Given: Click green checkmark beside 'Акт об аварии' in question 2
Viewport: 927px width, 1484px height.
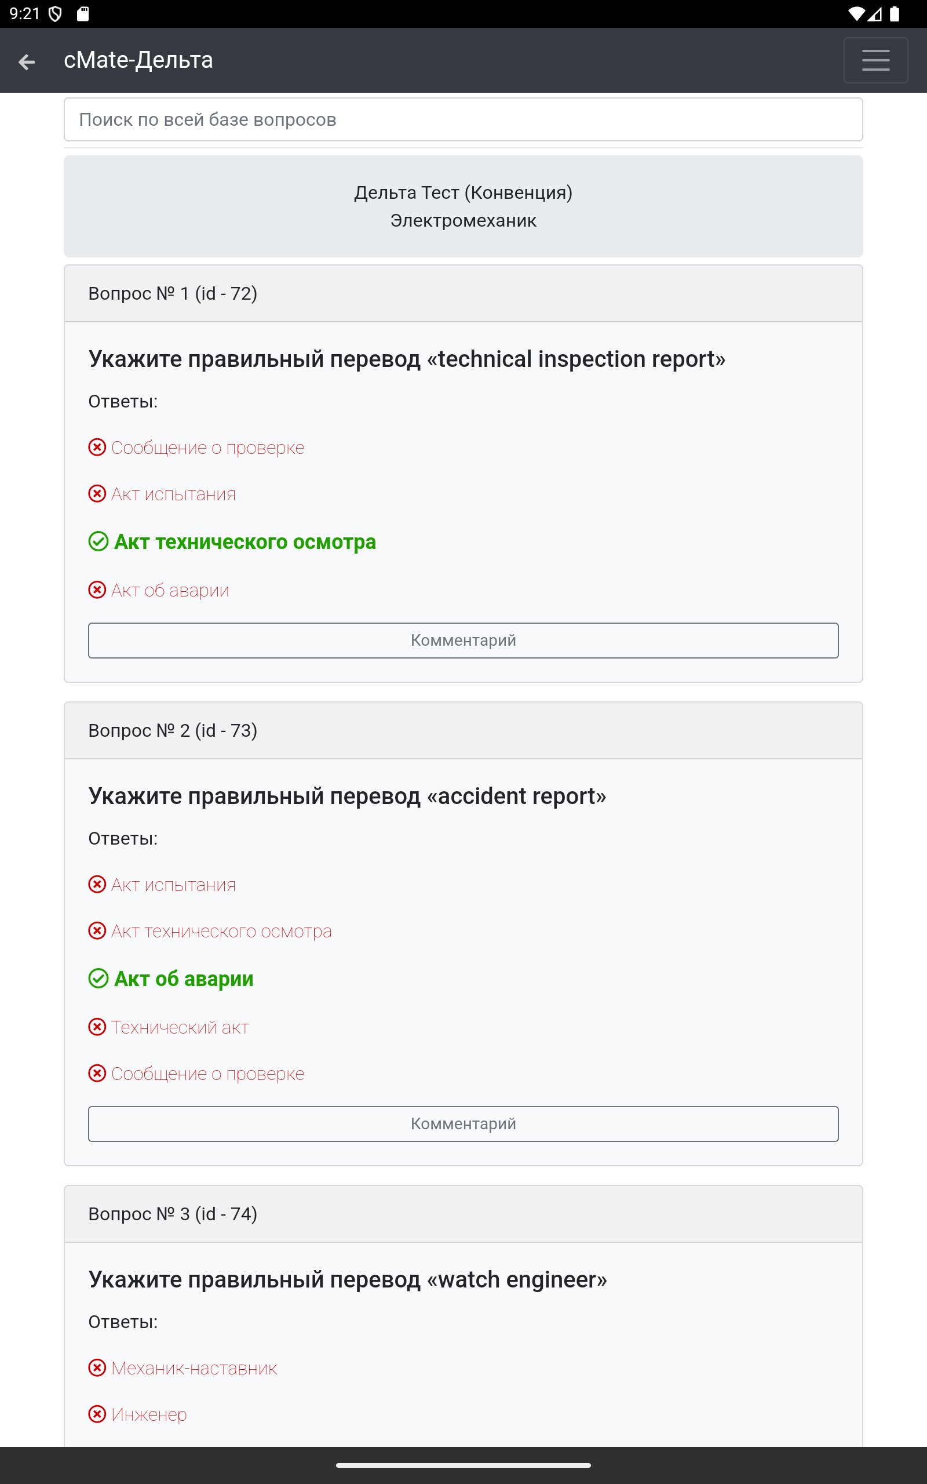Looking at the screenshot, I should [98, 979].
